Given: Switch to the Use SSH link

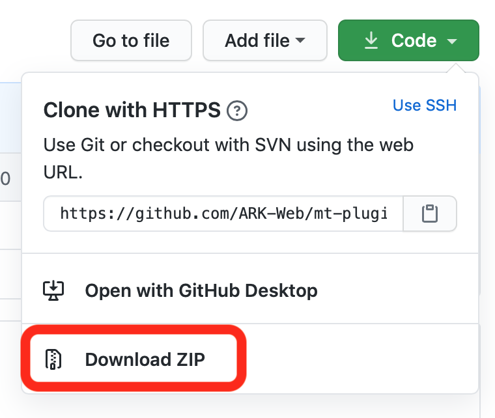Looking at the screenshot, I should [424, 105].
